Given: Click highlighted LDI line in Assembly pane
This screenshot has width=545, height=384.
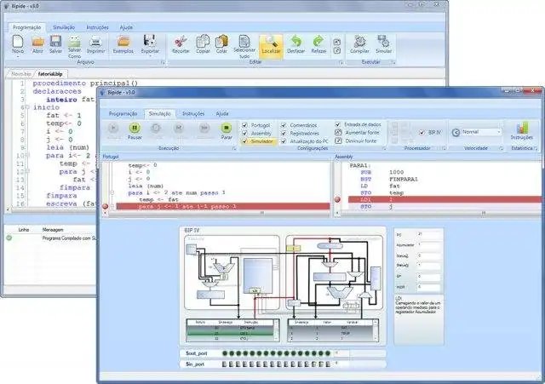Looking at the screenshot, I should click(x=445, y=199).
